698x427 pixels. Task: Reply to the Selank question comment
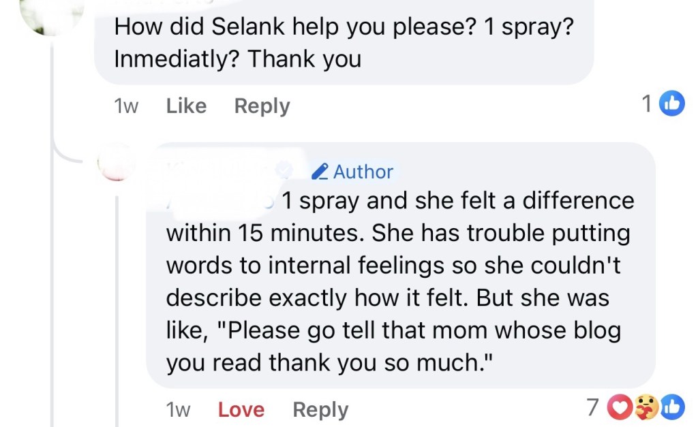click(262, 106)
